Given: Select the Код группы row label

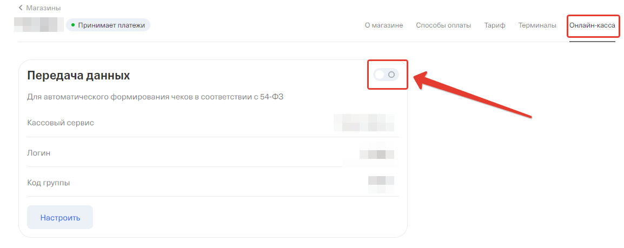Looking at the screenshot, I should [x=49, y=183].
